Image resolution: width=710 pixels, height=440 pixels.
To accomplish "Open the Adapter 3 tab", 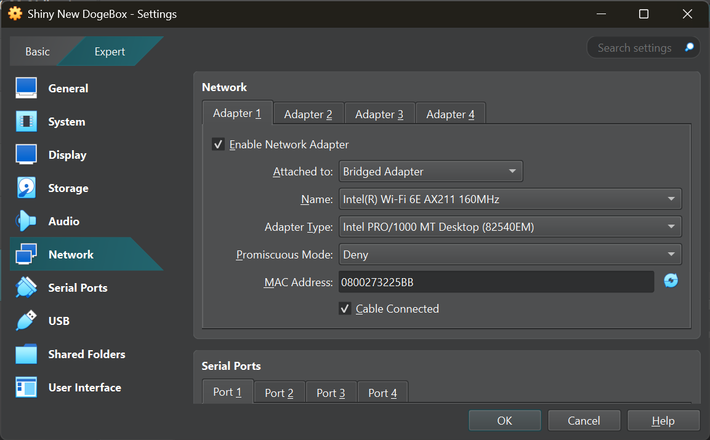I will 379,114.
